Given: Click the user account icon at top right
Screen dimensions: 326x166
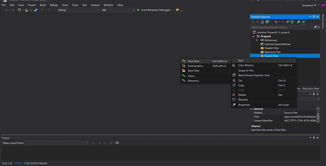Looking at the screenshot, I should [323, 5].
